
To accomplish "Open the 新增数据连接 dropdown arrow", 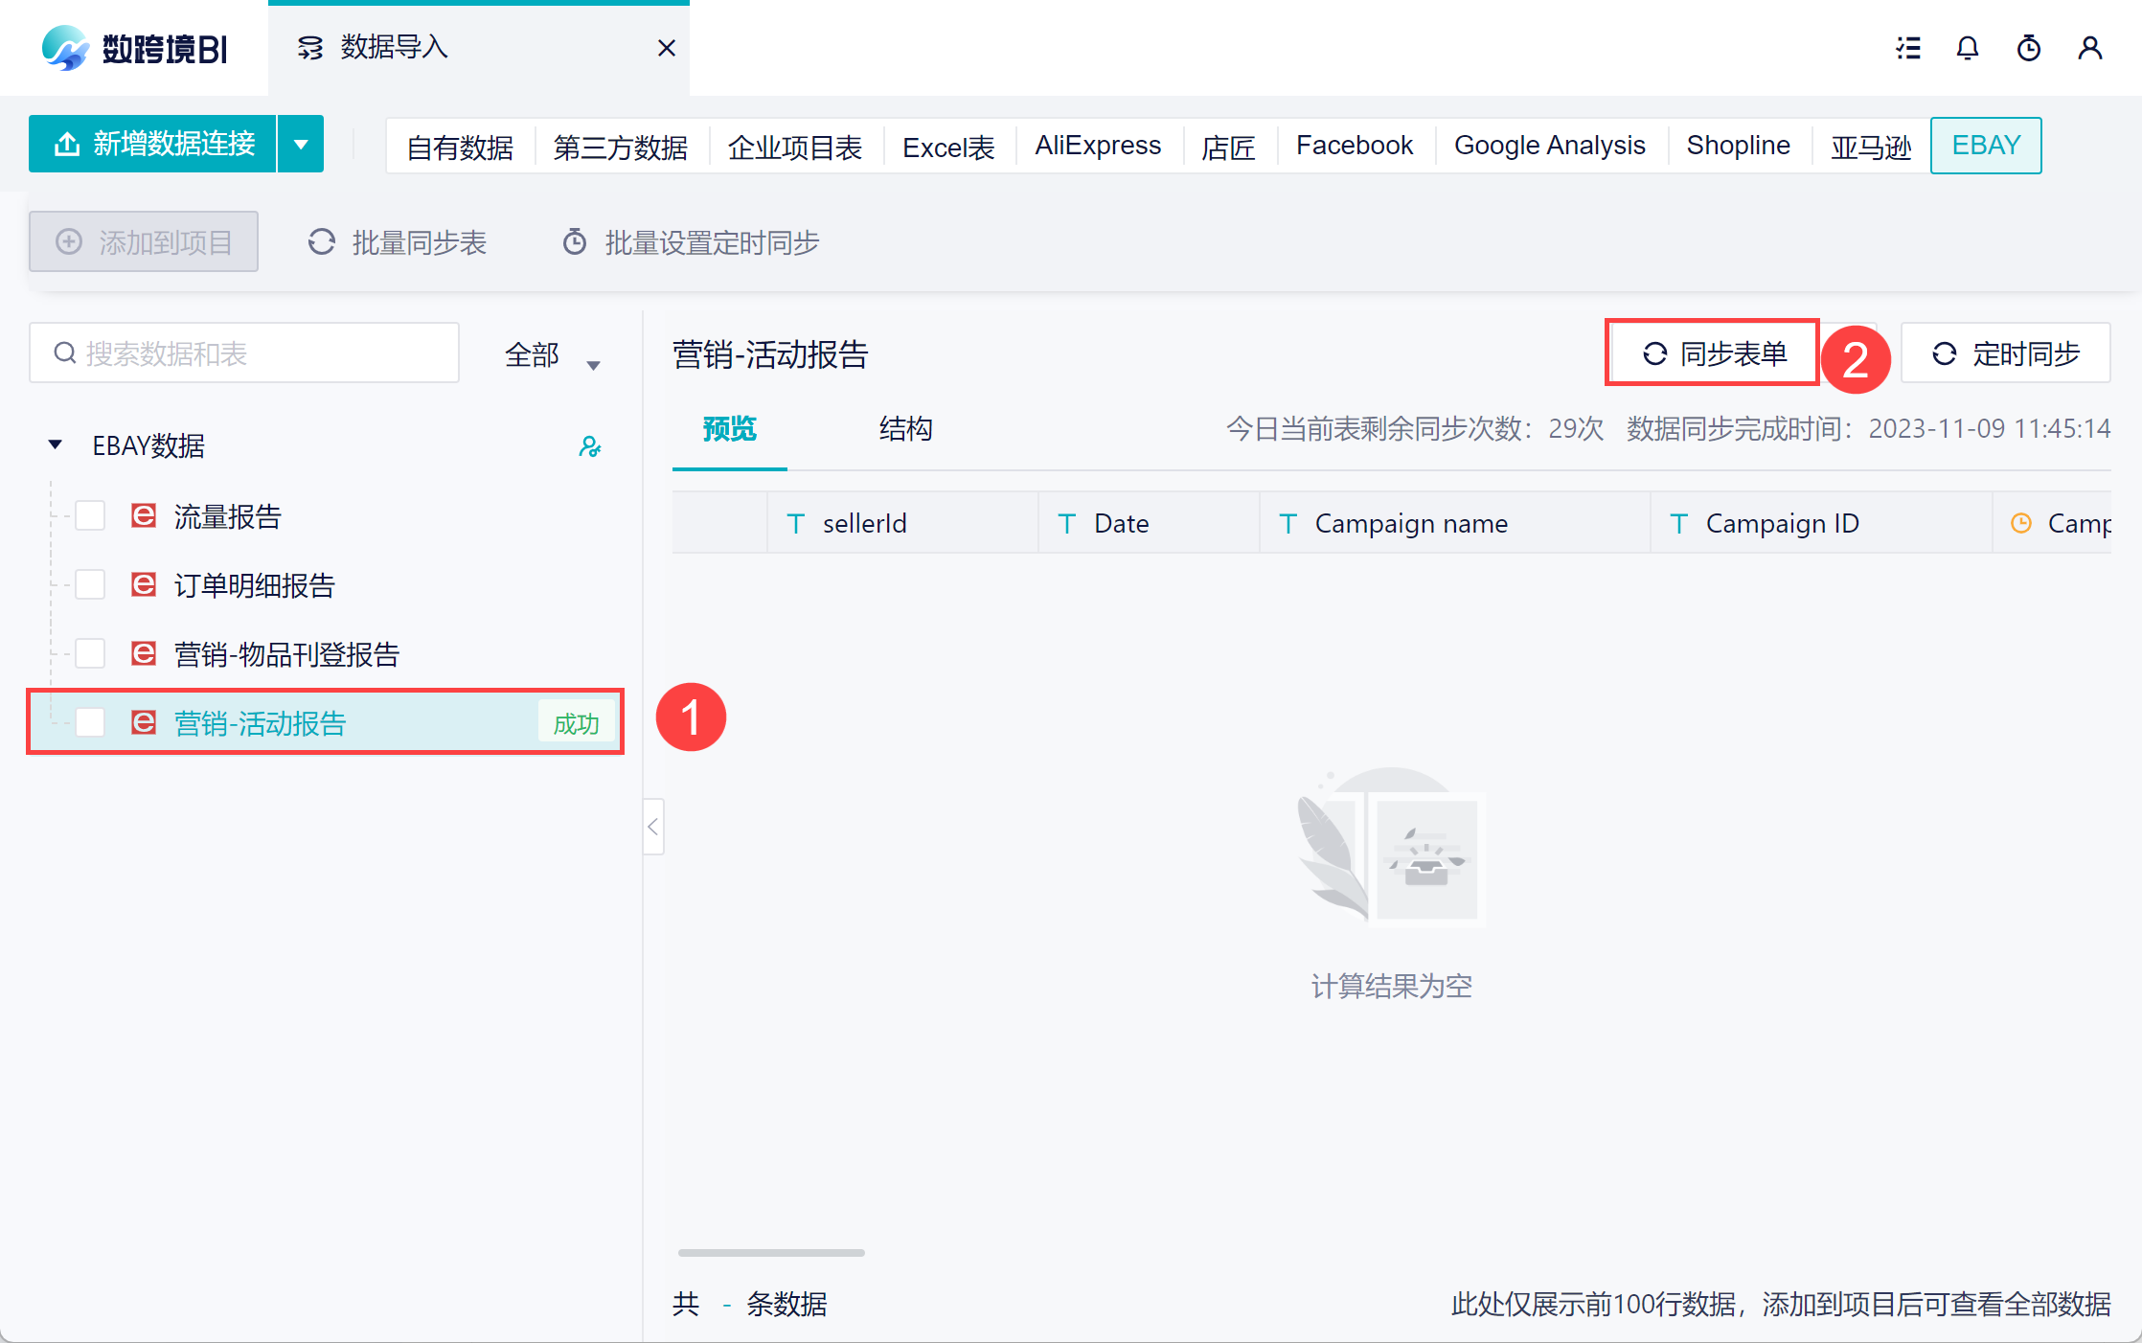I will pos(301,145).
